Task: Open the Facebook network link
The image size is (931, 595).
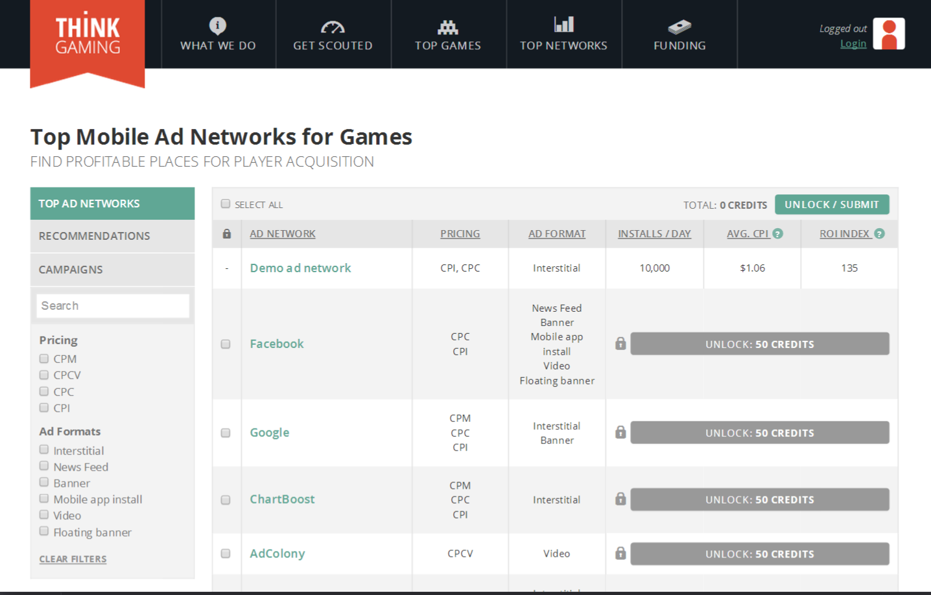Action: coord(277,344)
